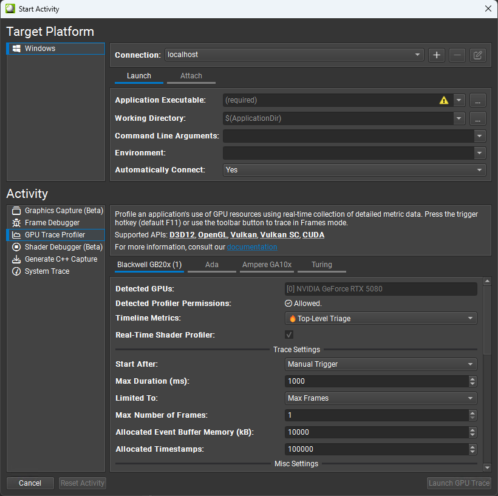Browse for Application Executable file

(478, 100)
